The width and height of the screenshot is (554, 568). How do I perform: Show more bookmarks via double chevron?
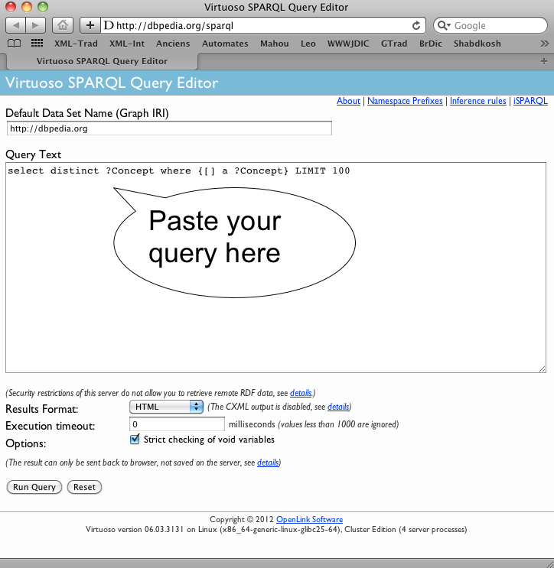544,44
